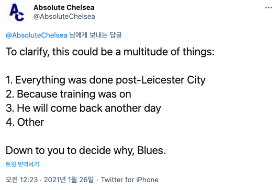Open the three-dot more options menu
This screenshot has height=190, width=279.
pos(269,8)
